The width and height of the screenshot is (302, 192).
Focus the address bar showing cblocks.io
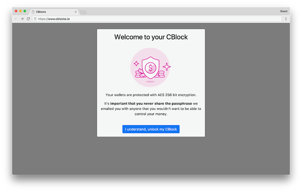pos(157,19)
